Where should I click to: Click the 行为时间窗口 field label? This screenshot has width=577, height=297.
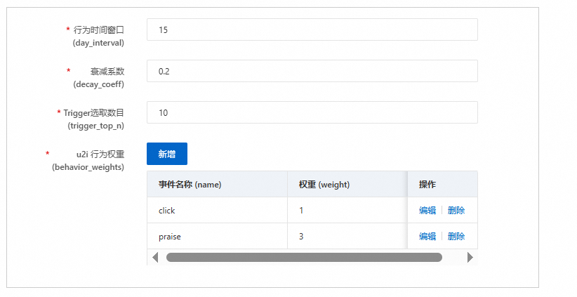[98, 30]
